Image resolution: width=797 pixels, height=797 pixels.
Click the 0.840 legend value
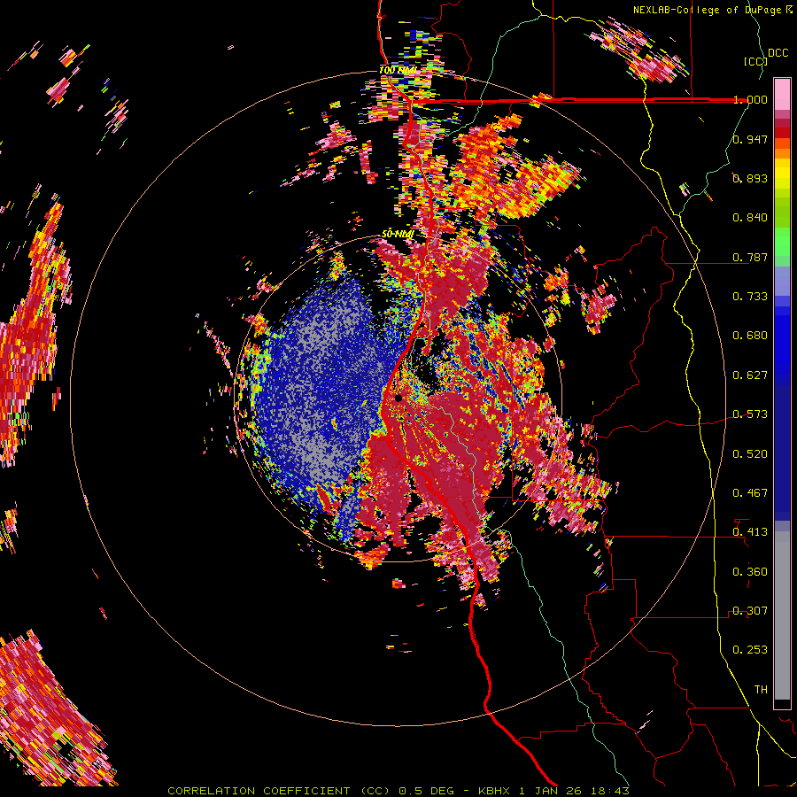coord(750,218)
